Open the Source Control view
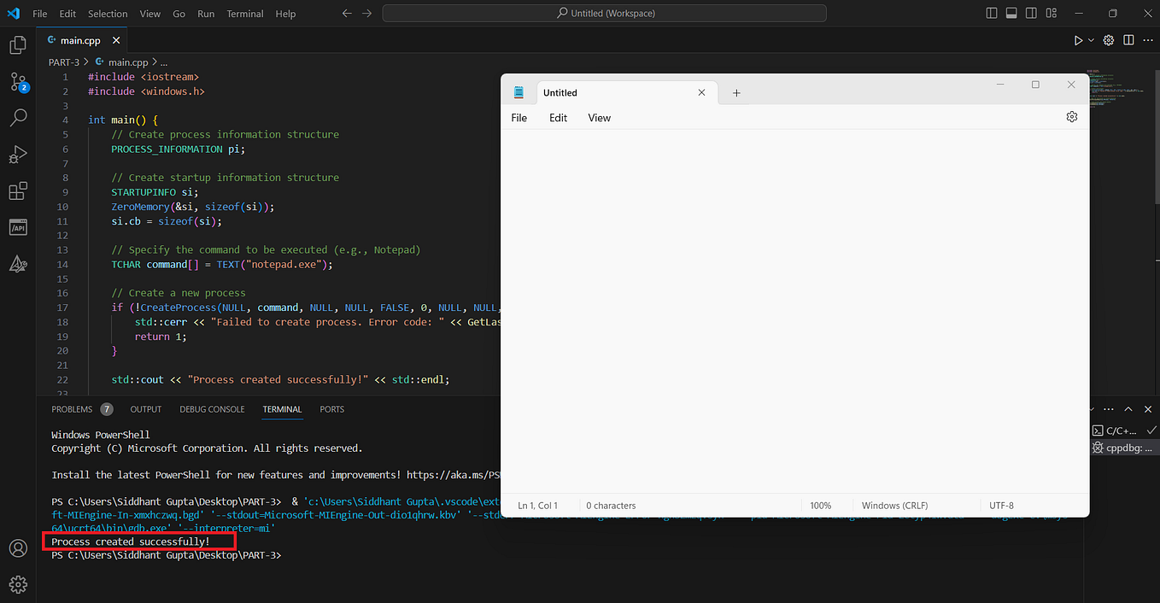1160x603 pixels. click(18, 82)
